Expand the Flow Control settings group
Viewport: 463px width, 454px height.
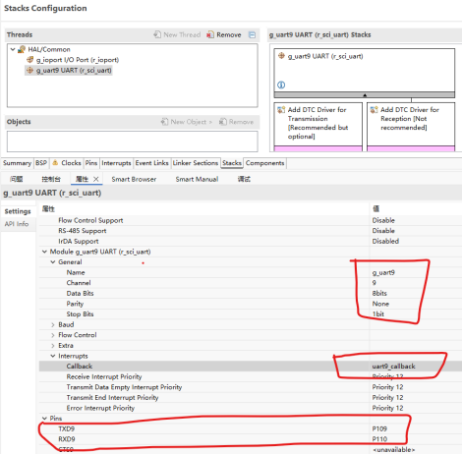53,335
